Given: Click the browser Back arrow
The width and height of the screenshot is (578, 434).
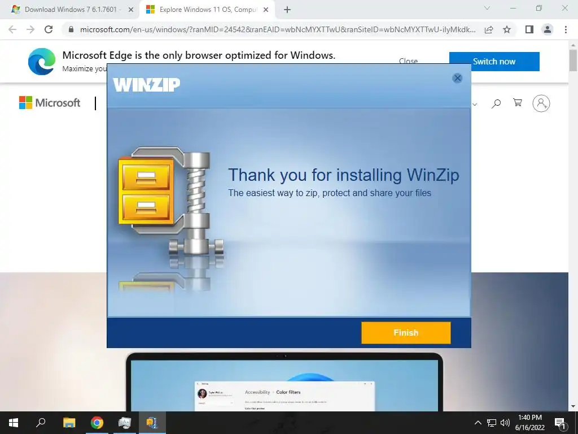Looking at the screenshot, I should pyautogui.click(x=12, y=29).
